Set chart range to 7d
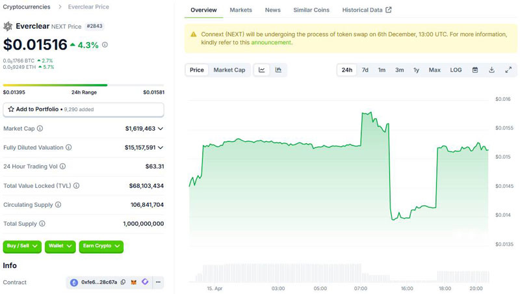Image resolution: width=520 pixels, height=294 pixels. pos(365,70)
